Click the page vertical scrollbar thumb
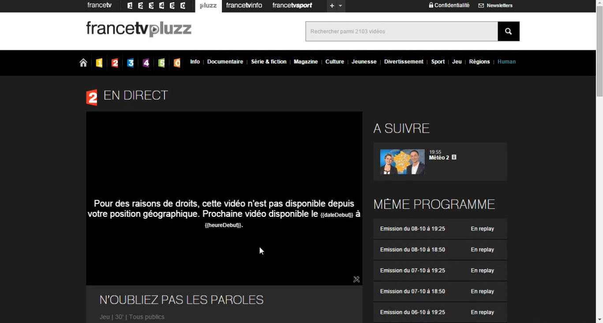603x323 pixels. click(x=599, y=48)
